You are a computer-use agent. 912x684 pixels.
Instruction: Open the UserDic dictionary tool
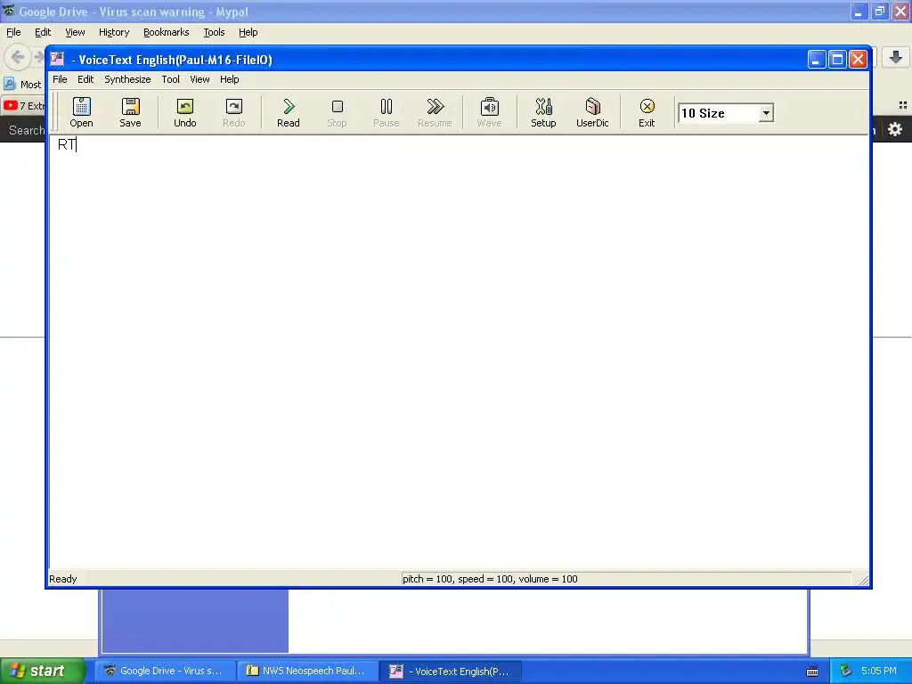coord(592,112)
